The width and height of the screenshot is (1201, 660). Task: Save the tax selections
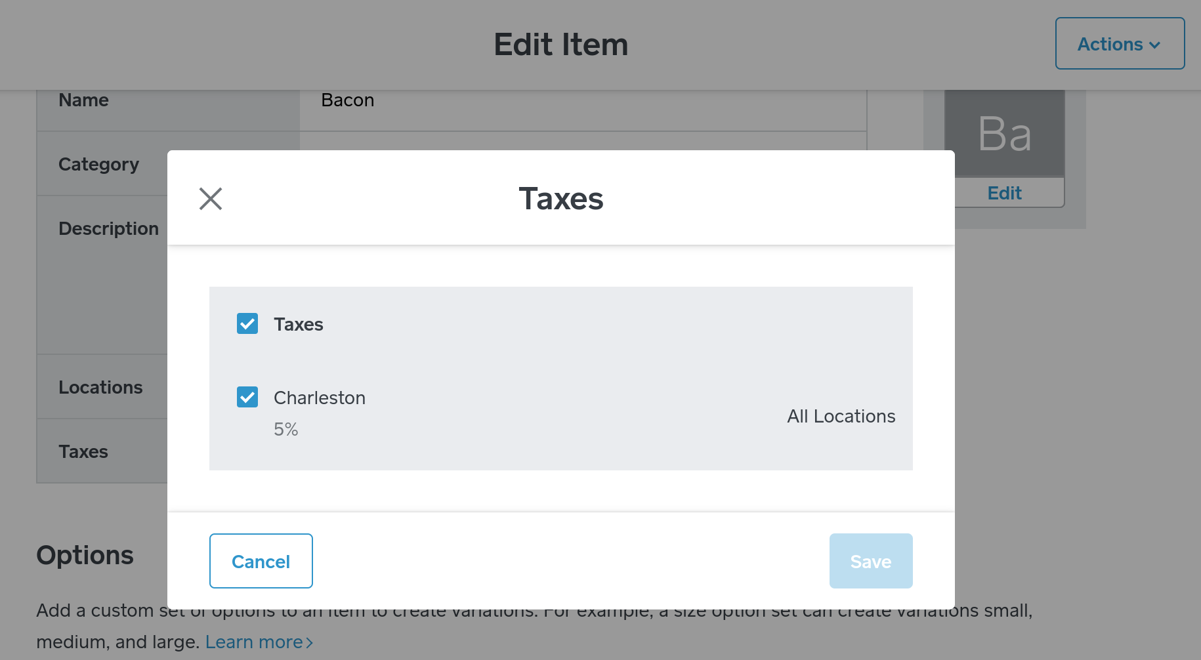click(870, 561)
